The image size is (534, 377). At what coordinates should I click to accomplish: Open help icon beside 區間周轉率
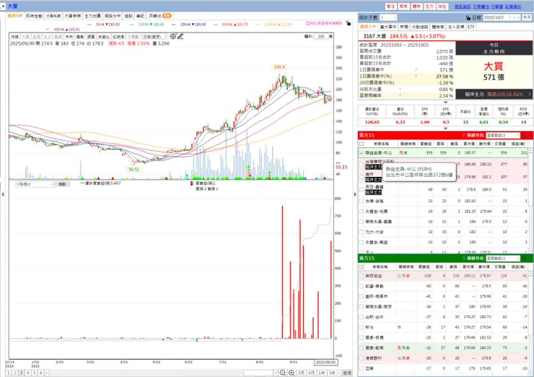[400, 96]
